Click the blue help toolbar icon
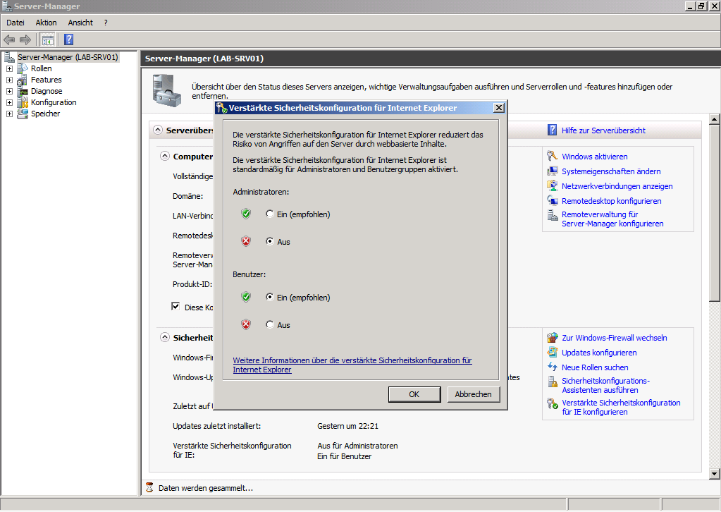The width and height of the screenshot is (721, 512). click(69, 39)
